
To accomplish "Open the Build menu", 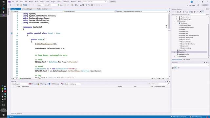I will click(x=37, y=2).
